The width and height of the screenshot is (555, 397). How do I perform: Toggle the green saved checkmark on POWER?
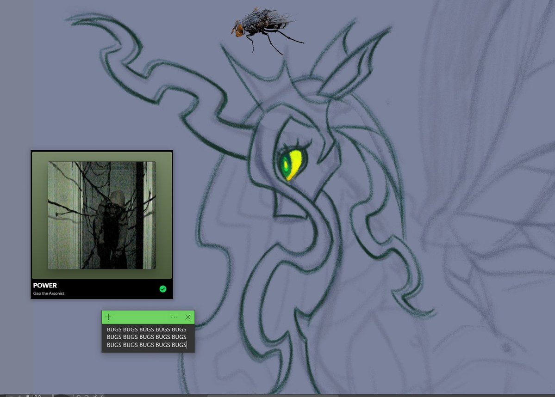(163, 289)
